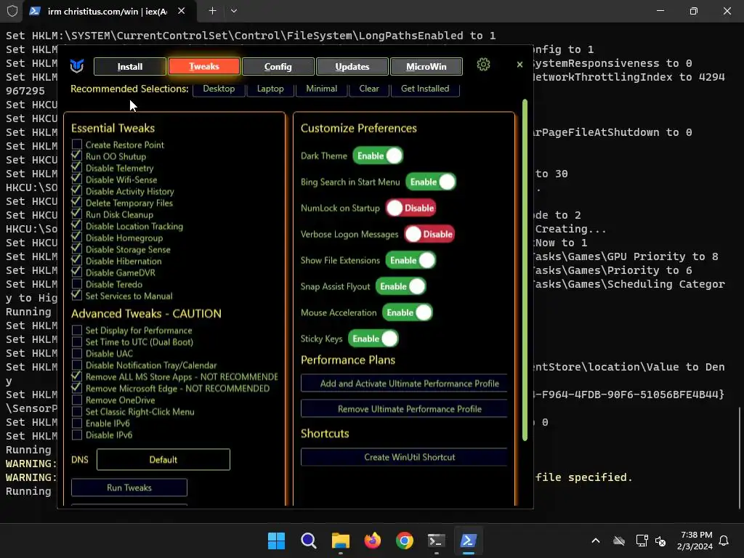Open the Config tab
The width and height of the screenshot is (744, 558).
coord(278,66)
